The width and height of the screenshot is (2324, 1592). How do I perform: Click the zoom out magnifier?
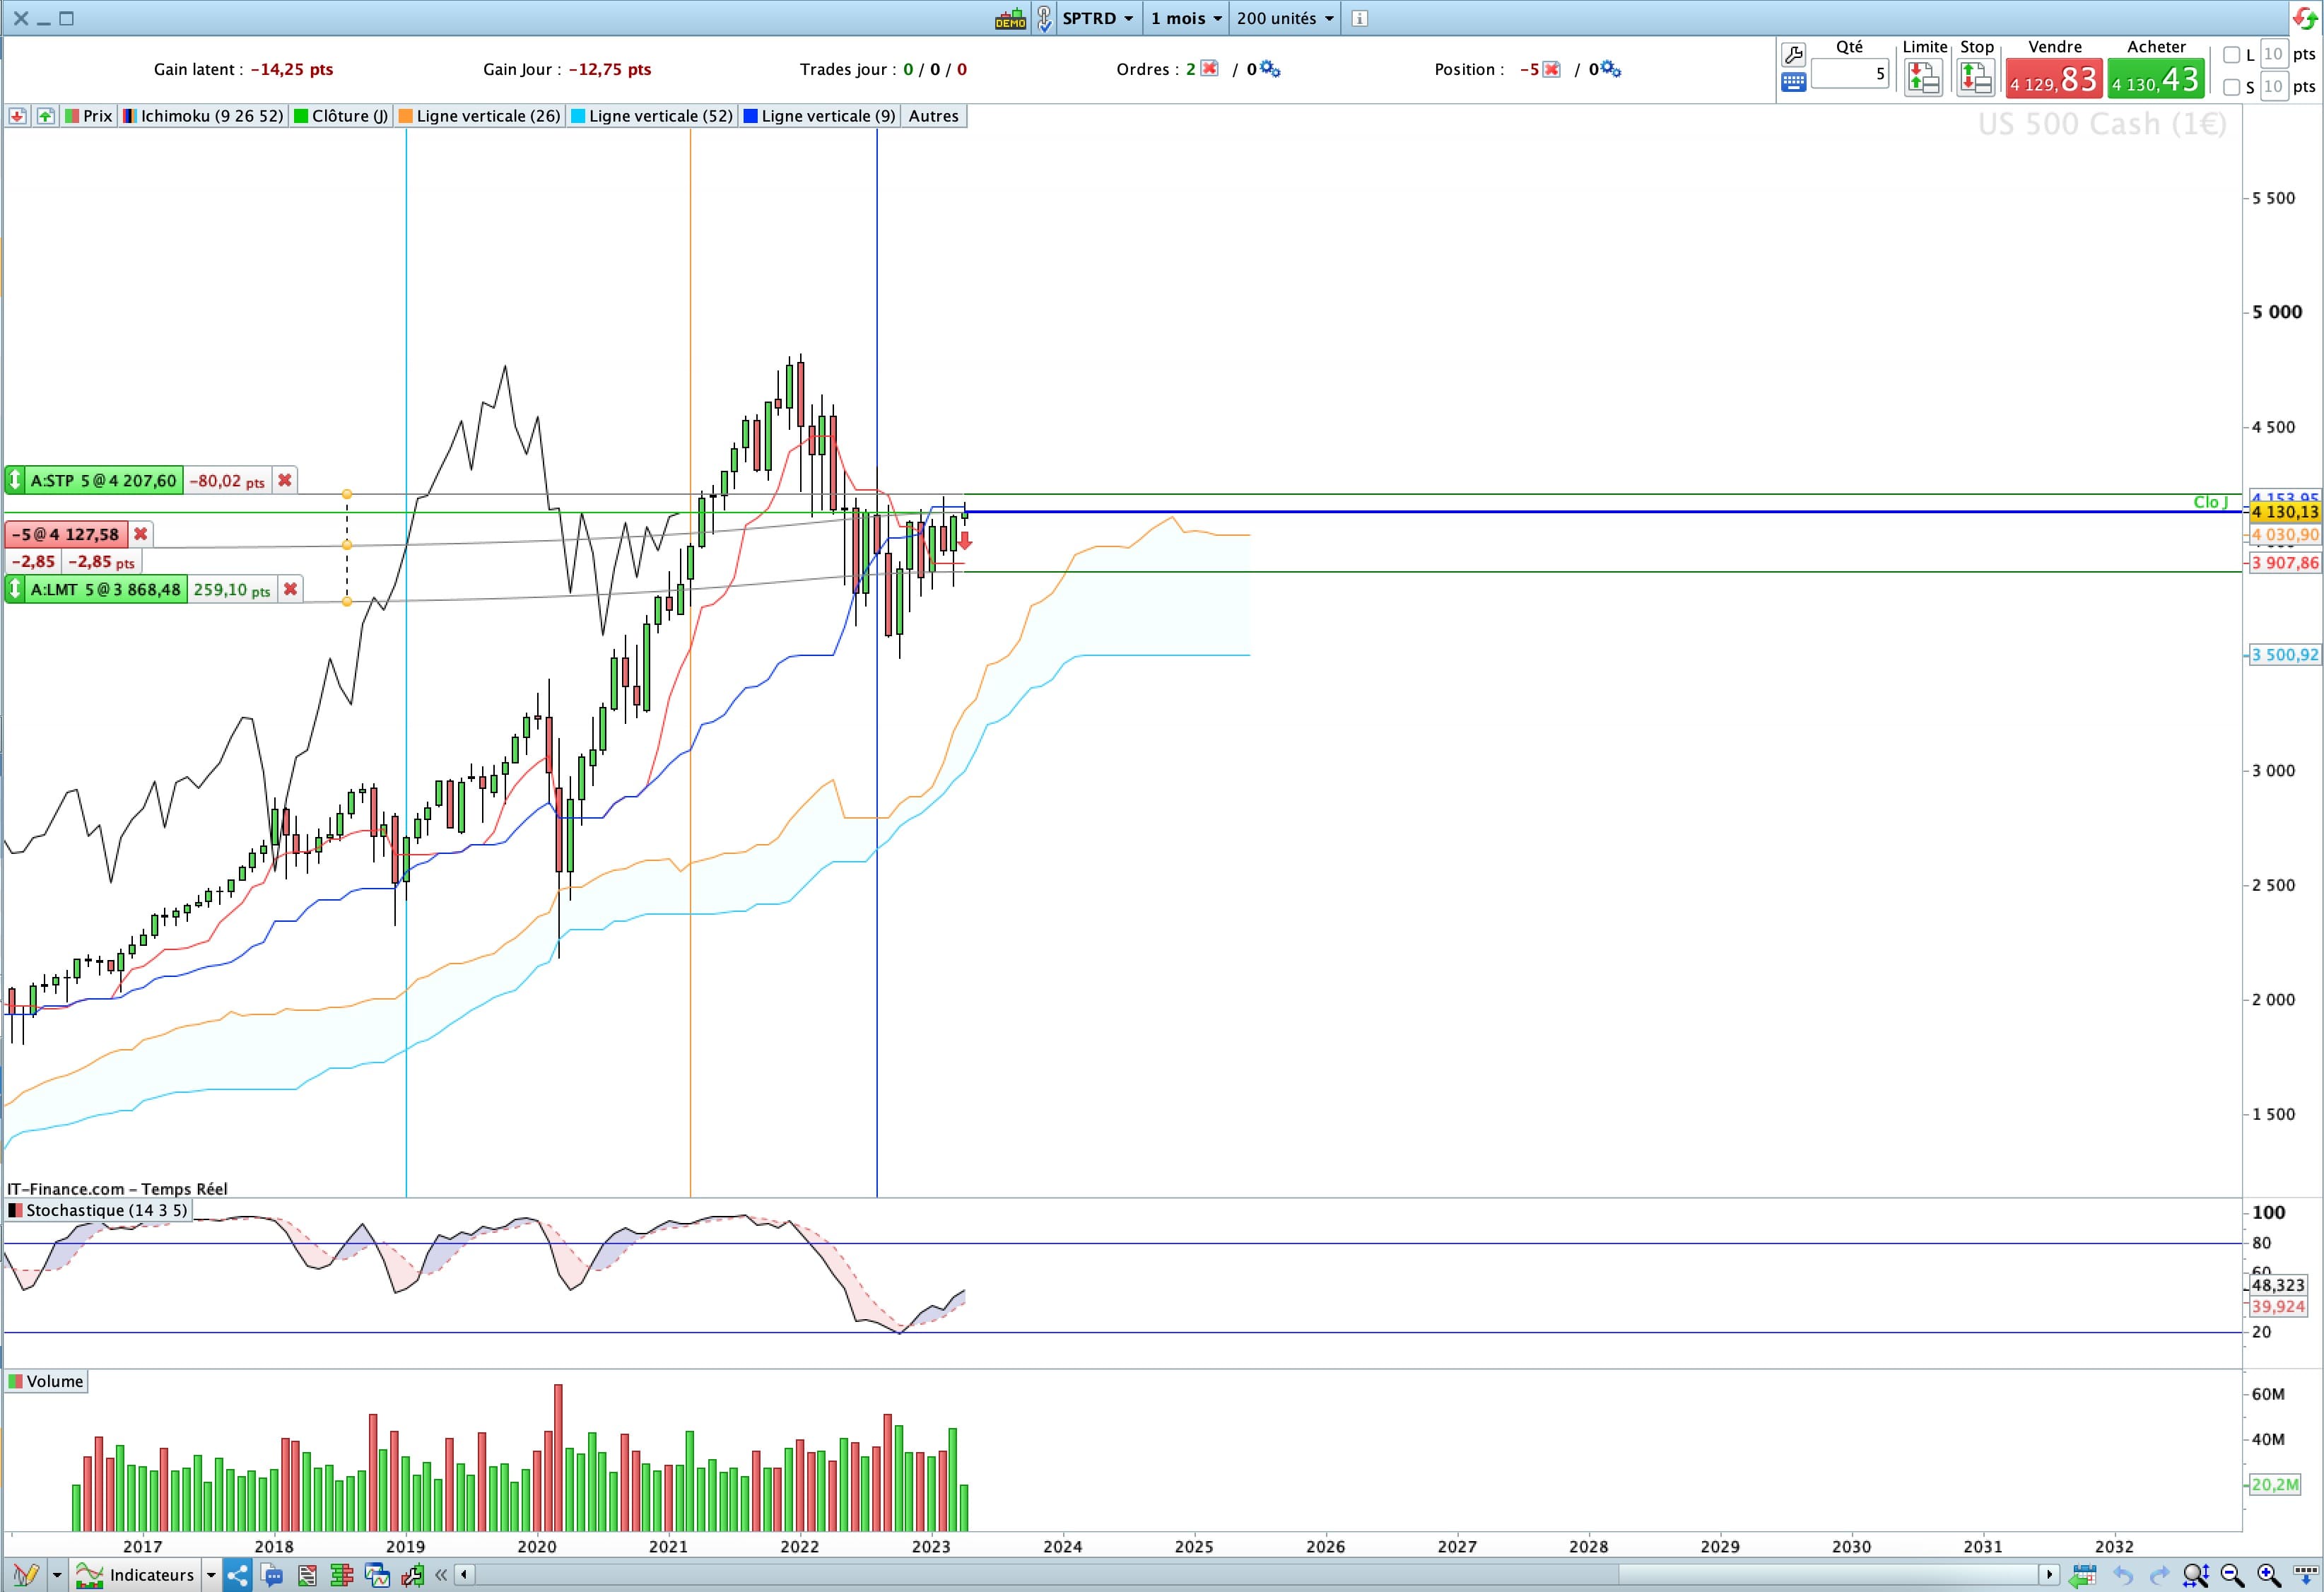tap(2232, 1575)
